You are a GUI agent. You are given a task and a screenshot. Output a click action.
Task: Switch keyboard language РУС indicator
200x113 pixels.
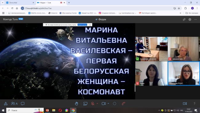click(x=182, y=110)
